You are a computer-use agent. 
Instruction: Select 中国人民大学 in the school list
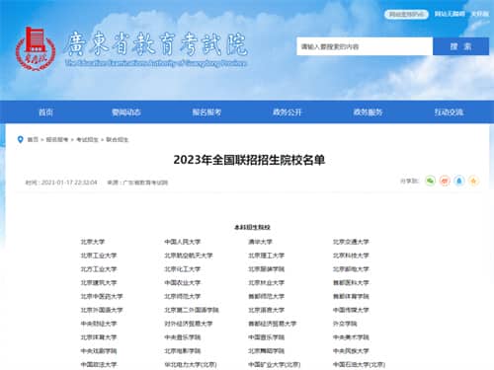[183, 242]
